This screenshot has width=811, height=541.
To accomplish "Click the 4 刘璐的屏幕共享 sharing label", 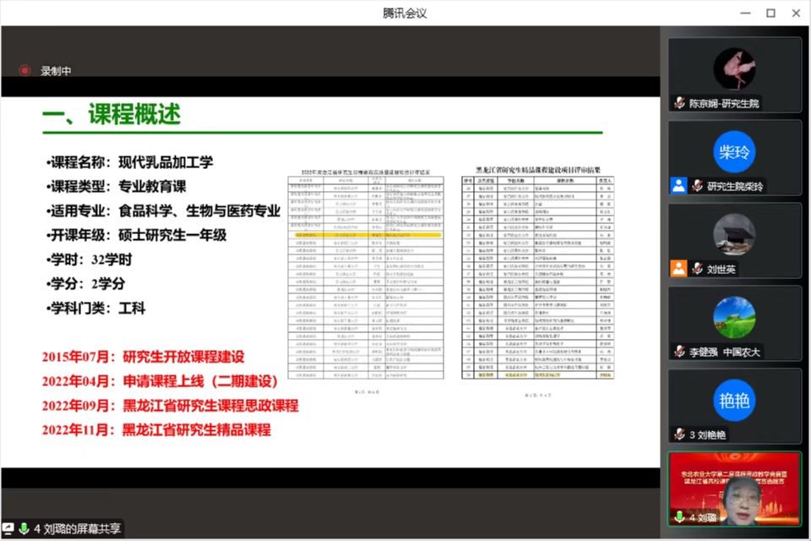I will pyautogui.click(x=77, y=528).
